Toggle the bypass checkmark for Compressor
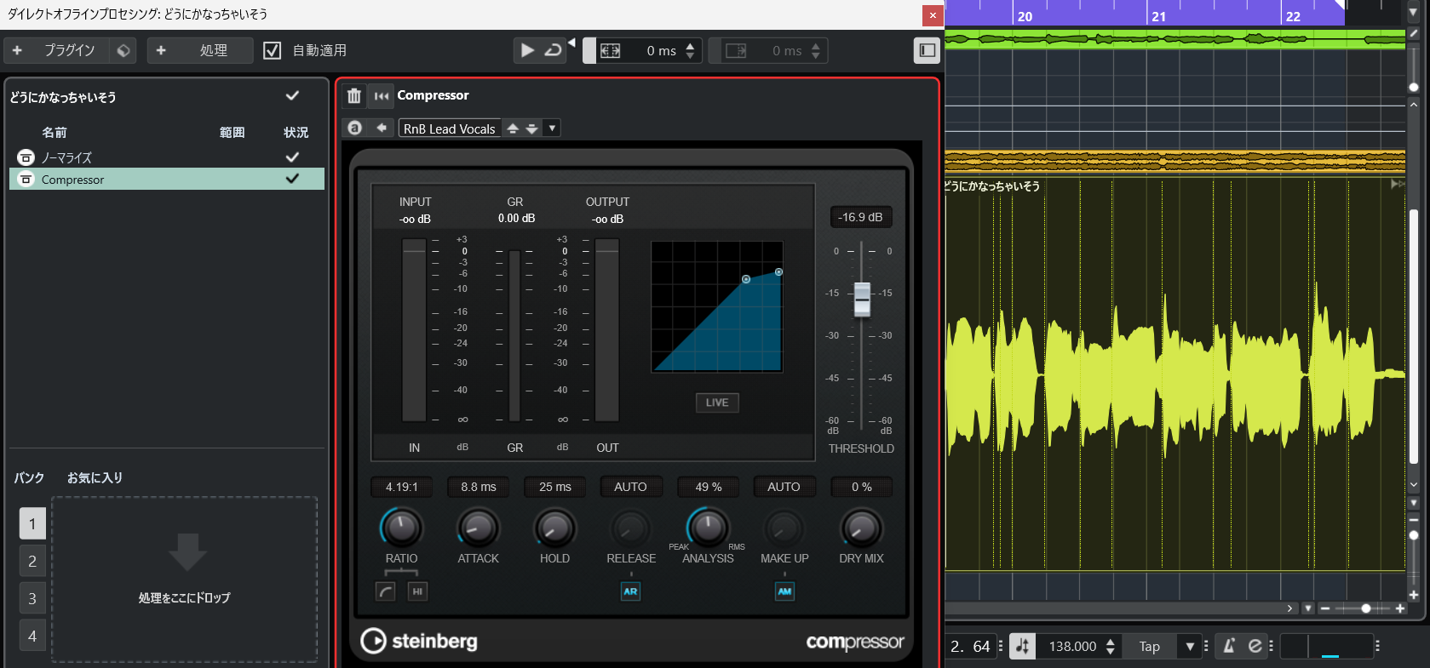This screenshot has width=1430, height=668. [292, 179]
